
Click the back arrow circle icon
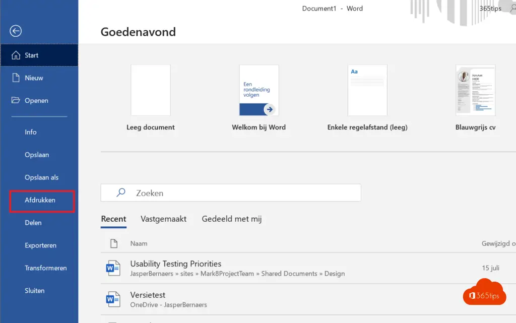(16, 31)
